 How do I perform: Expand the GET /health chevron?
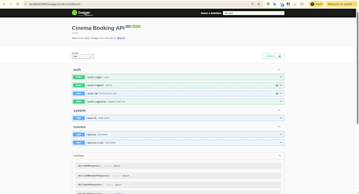[x=281, y=118]
